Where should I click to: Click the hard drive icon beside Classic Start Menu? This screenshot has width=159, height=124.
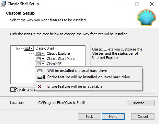(39, 59)
